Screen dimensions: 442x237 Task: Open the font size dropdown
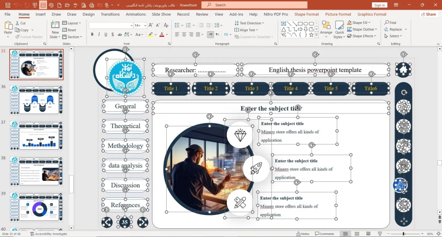click(x=145, y=25)
